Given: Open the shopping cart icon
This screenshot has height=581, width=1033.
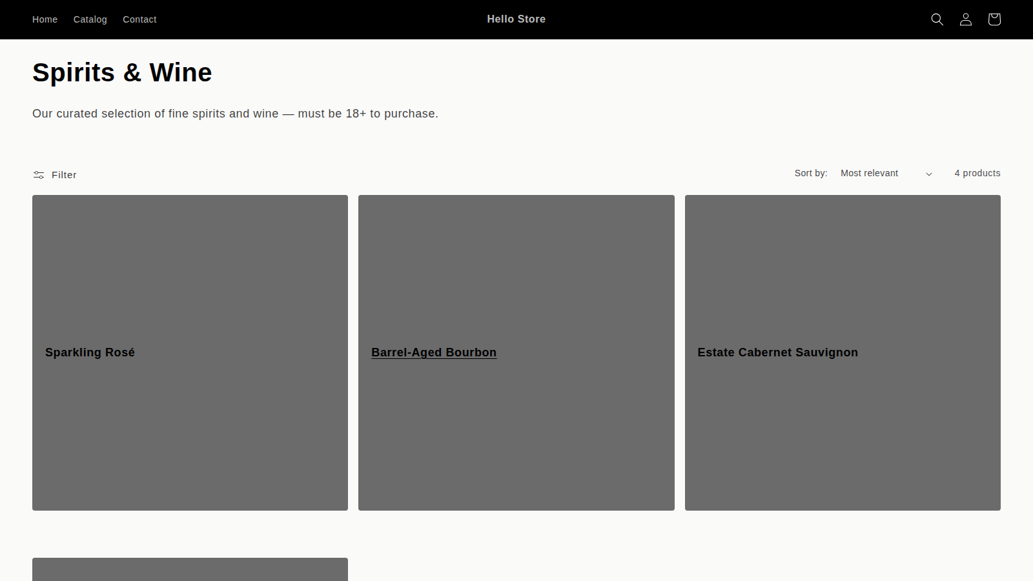Looking at the screenshot, I should pyautogui.click(x=994, y=19).
